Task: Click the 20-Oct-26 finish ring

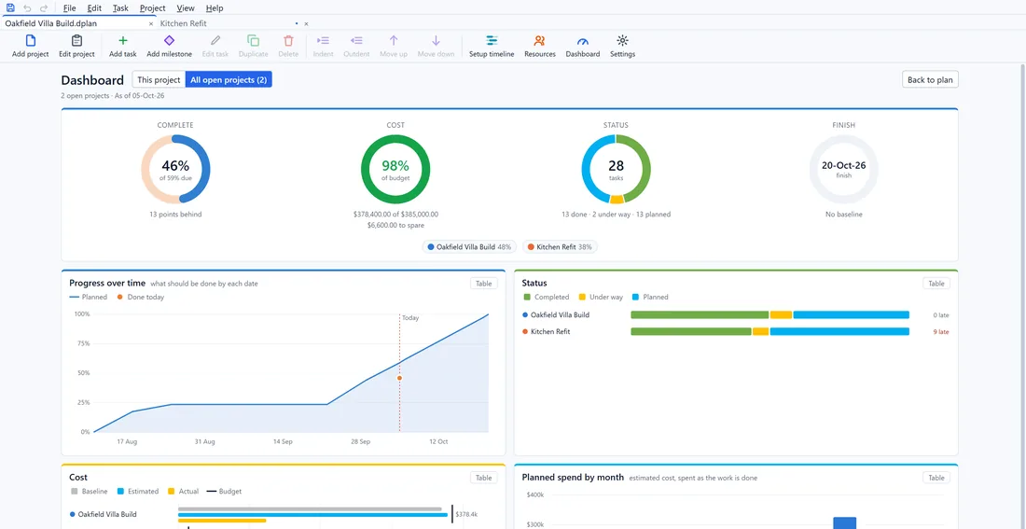Action: (x=843, y=169)
